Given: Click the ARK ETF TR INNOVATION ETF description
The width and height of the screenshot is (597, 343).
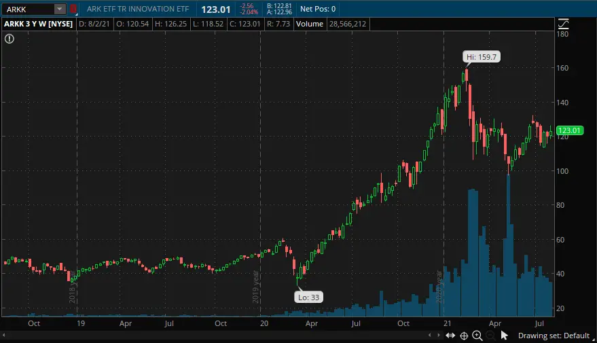Looking at the screenshot, I should tap(138, 9).
